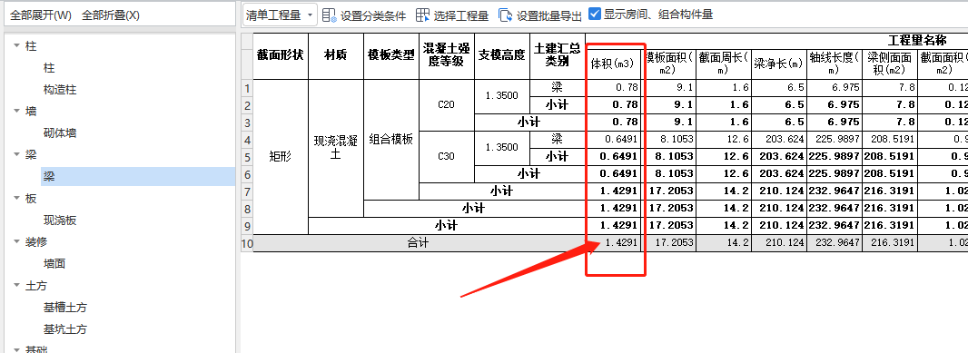Select 砌体墙 in the tree
Screen dimensions: 968x353
tap(60, 133)
